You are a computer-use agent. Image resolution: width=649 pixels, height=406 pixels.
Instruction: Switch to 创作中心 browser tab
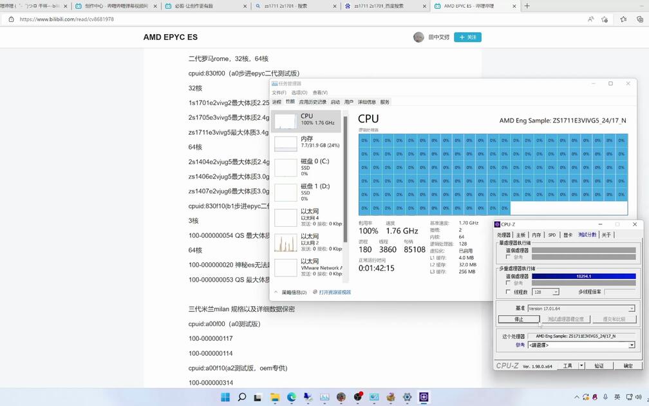tap(117, 6)
